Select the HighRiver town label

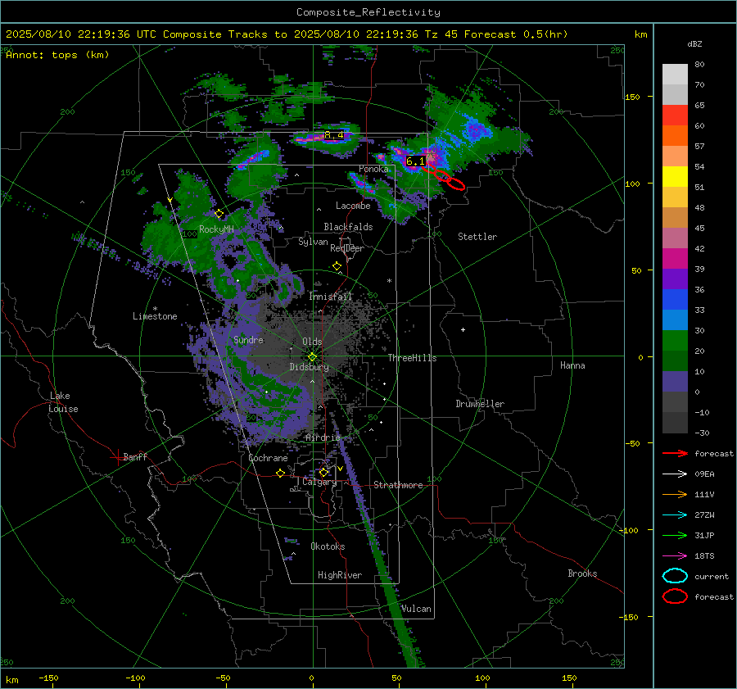tap(340, 575)
